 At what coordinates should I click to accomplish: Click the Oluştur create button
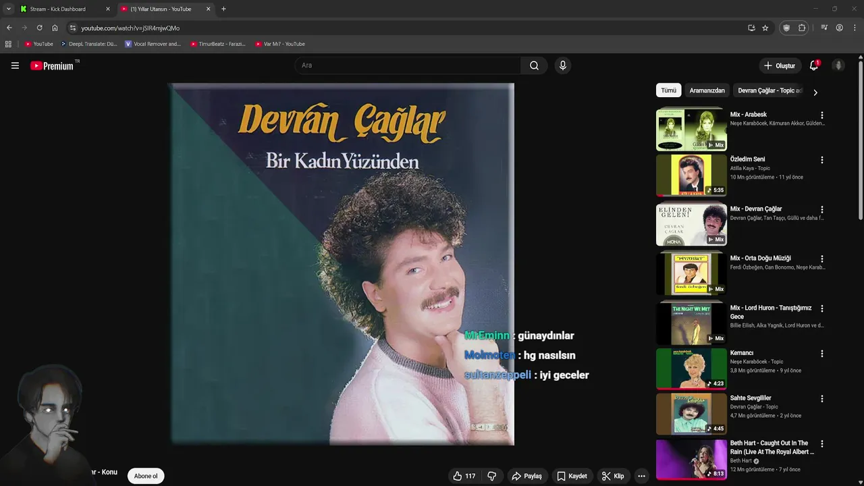point(780,65)
